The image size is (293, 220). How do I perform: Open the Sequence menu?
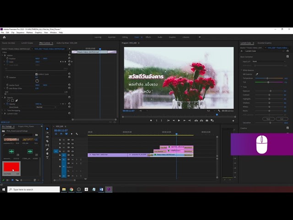tap(20, 33)
